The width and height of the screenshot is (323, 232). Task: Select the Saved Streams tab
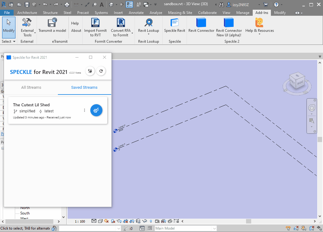click(x=84, y=87)
